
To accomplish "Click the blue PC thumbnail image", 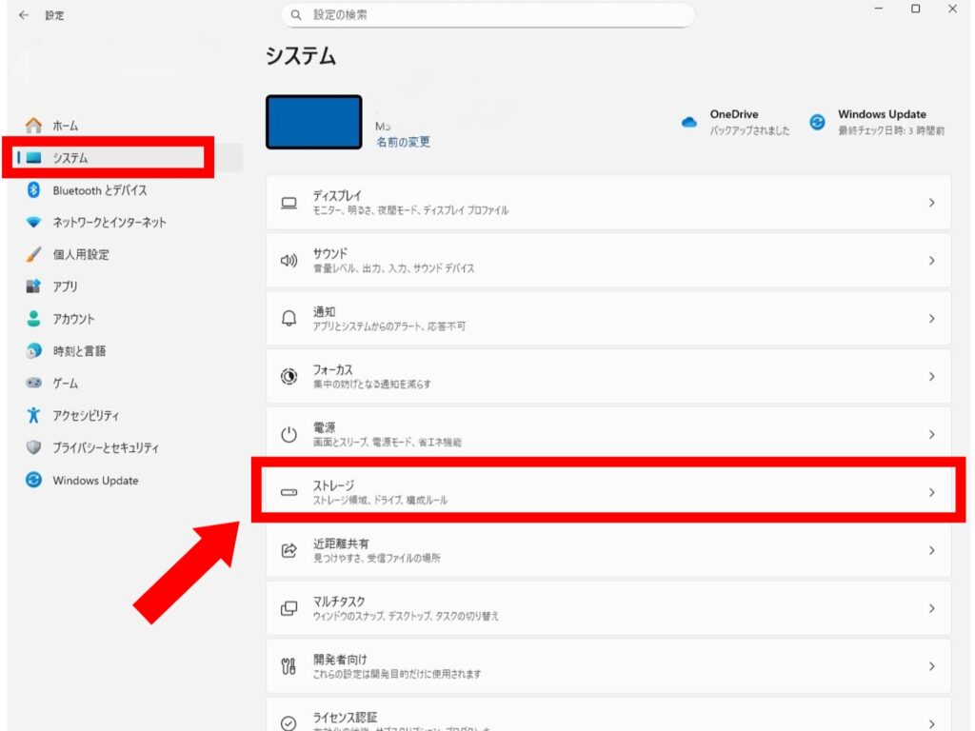I will [x=314, y=122].
